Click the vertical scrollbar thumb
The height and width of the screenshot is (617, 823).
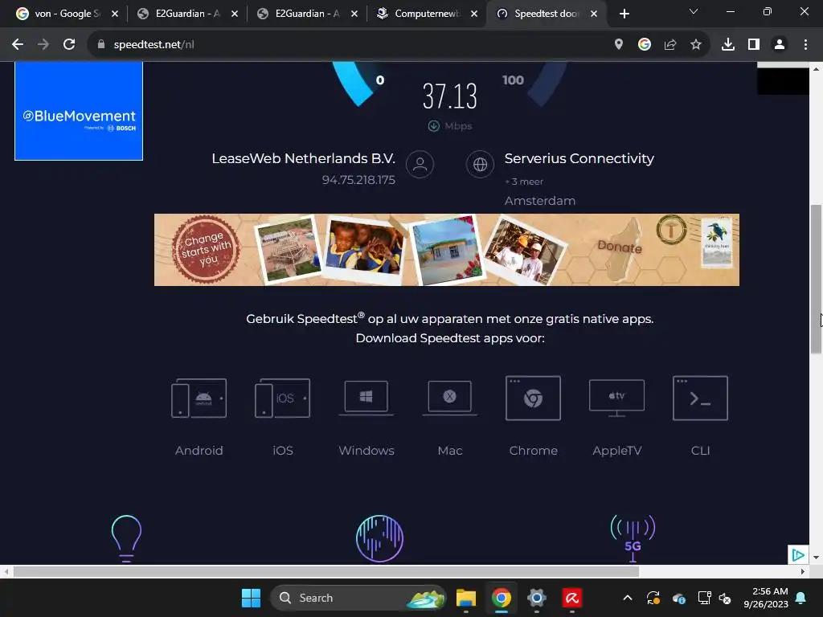(817, 279)
